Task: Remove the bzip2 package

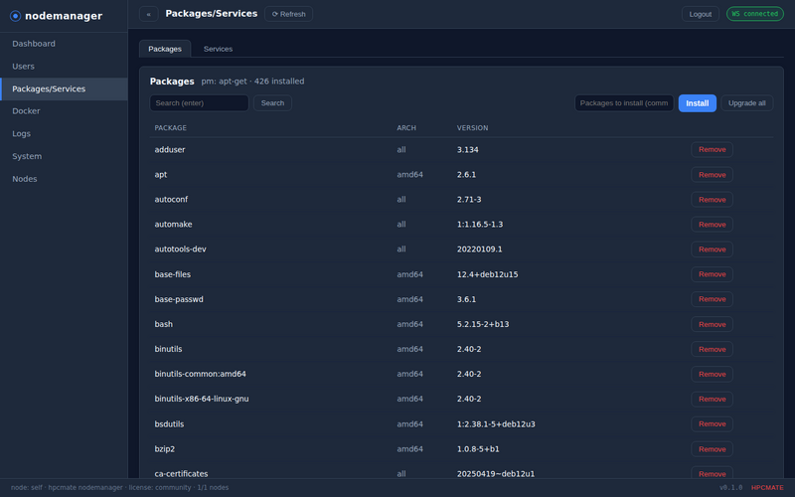Action: pyautogui.click(x=712, y=449)
